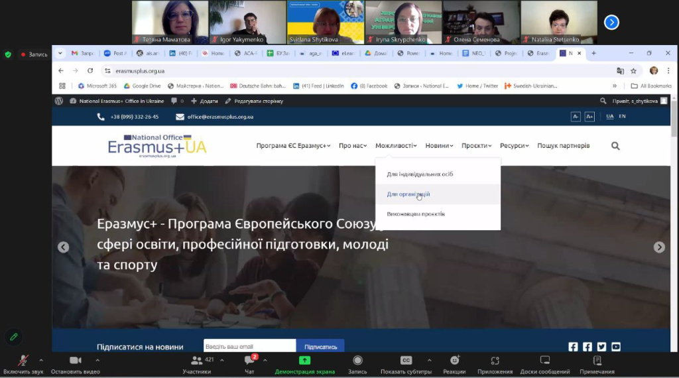The height and width of the screenshot is (378, 679).
Task: Click the email subscription input field
Action: click(249, 346)
